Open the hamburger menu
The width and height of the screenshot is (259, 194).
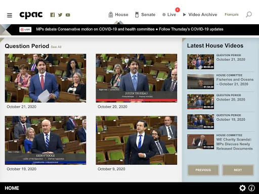[x=10, y=15]
